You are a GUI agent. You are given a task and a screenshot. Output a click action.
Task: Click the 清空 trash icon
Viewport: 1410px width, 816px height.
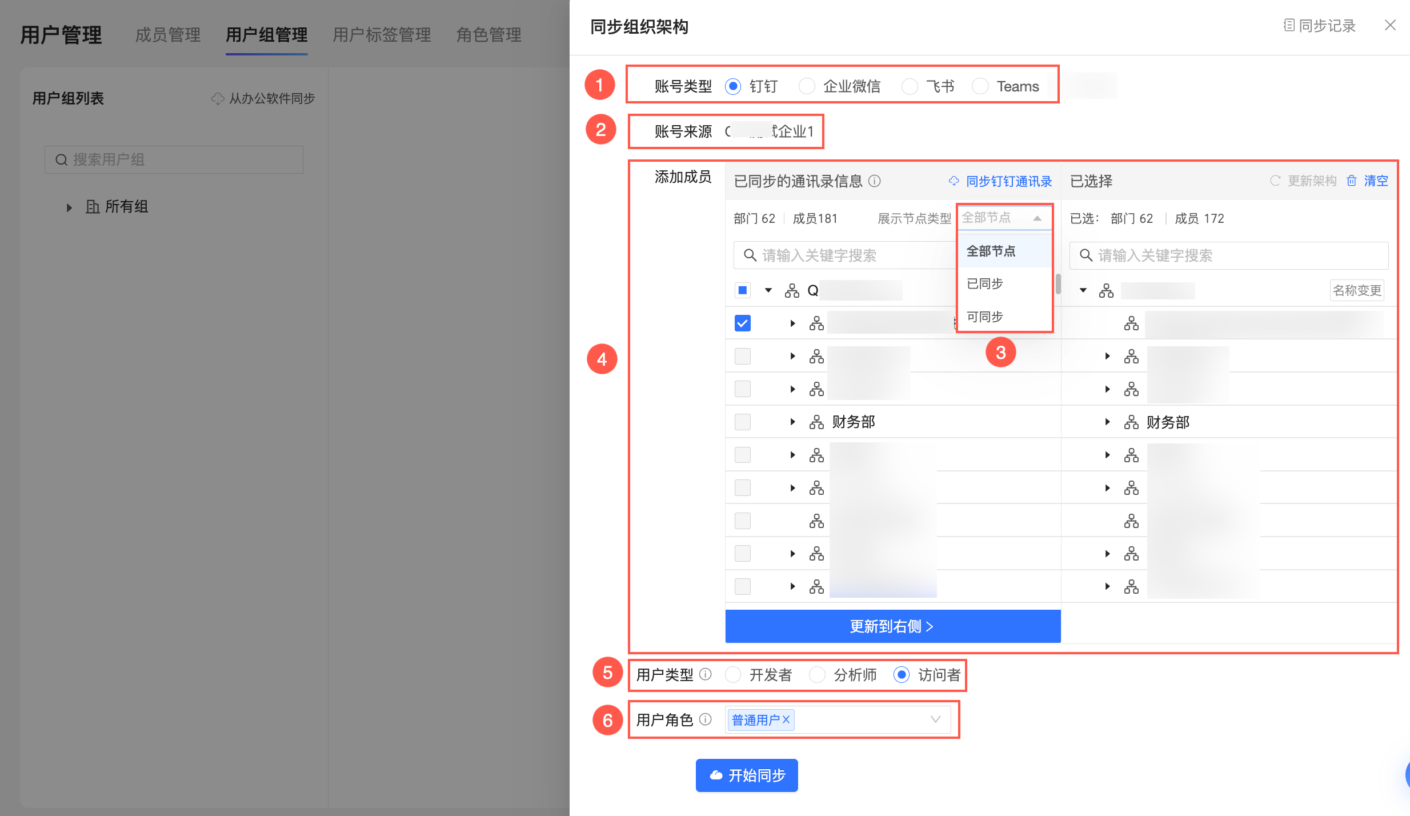tap(1352, 181)
